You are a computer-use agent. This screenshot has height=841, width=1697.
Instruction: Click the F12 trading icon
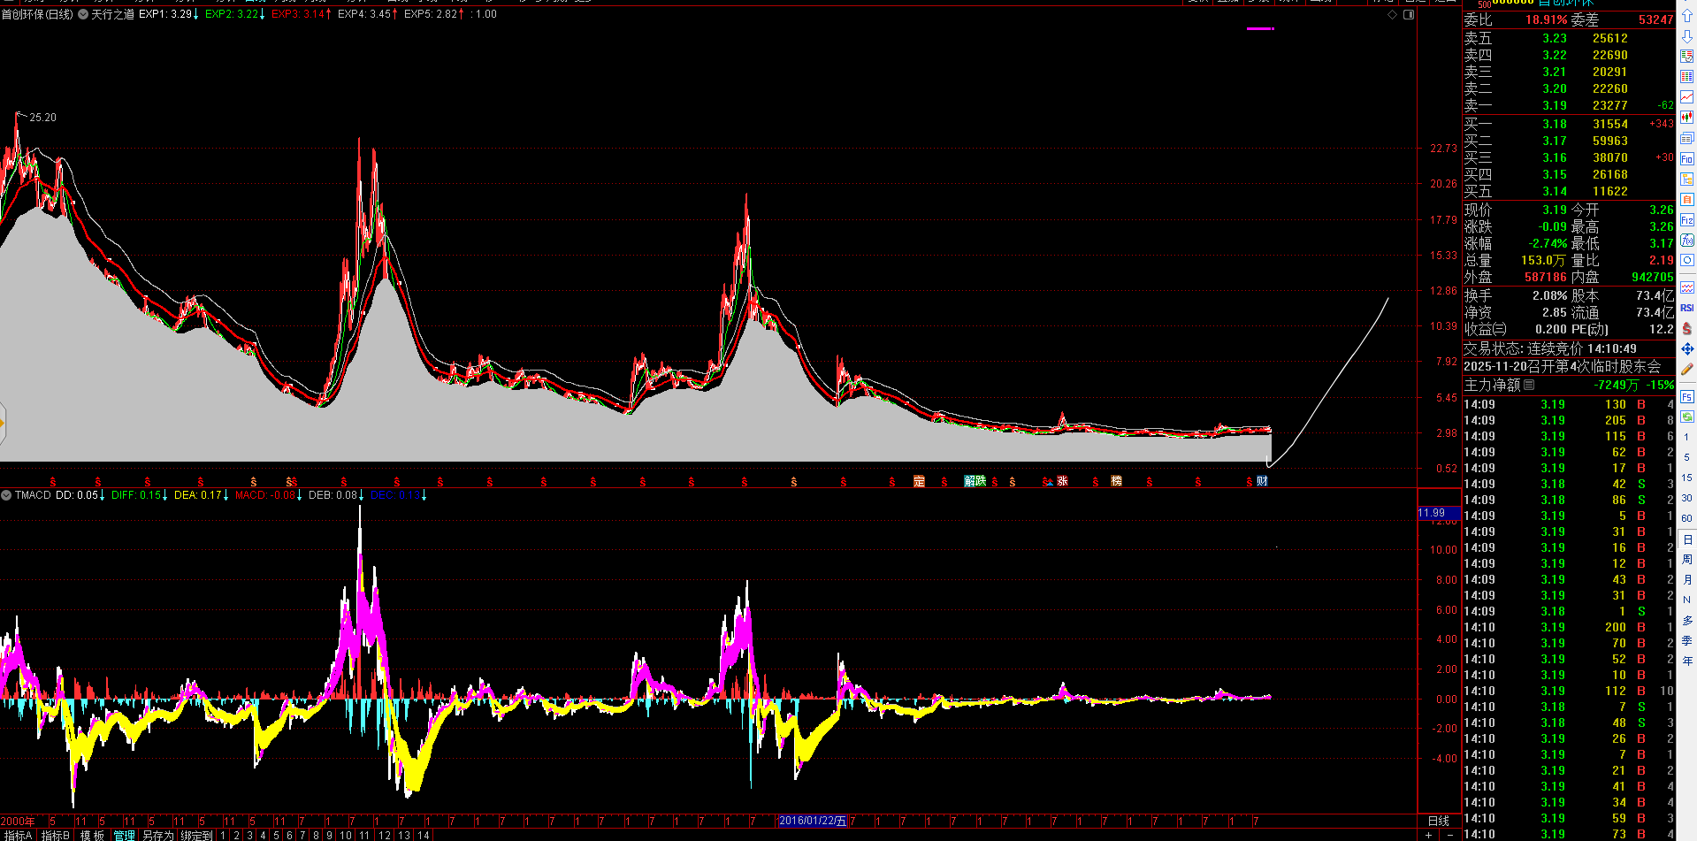1686,219
